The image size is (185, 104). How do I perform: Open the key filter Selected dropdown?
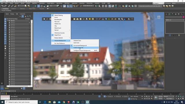pos(169,96)
